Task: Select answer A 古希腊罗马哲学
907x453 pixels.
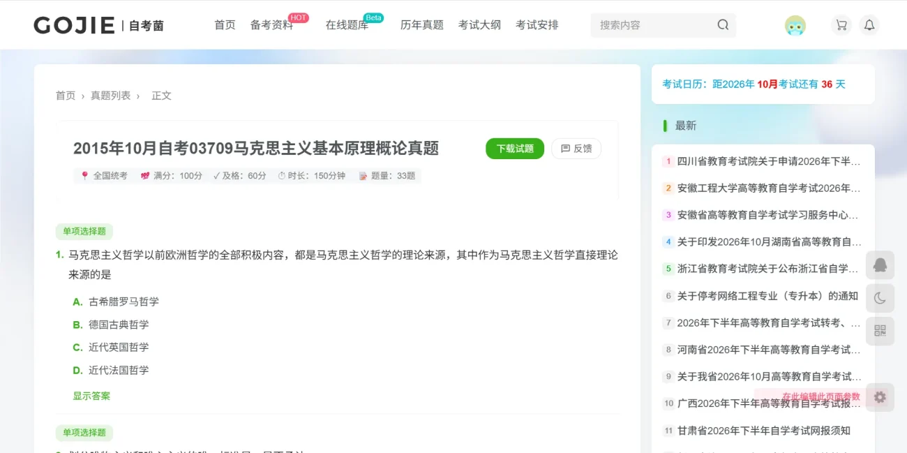Action: coord(116,302)
